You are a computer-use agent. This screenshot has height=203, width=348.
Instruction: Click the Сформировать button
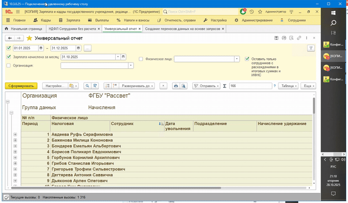[21, 86]
